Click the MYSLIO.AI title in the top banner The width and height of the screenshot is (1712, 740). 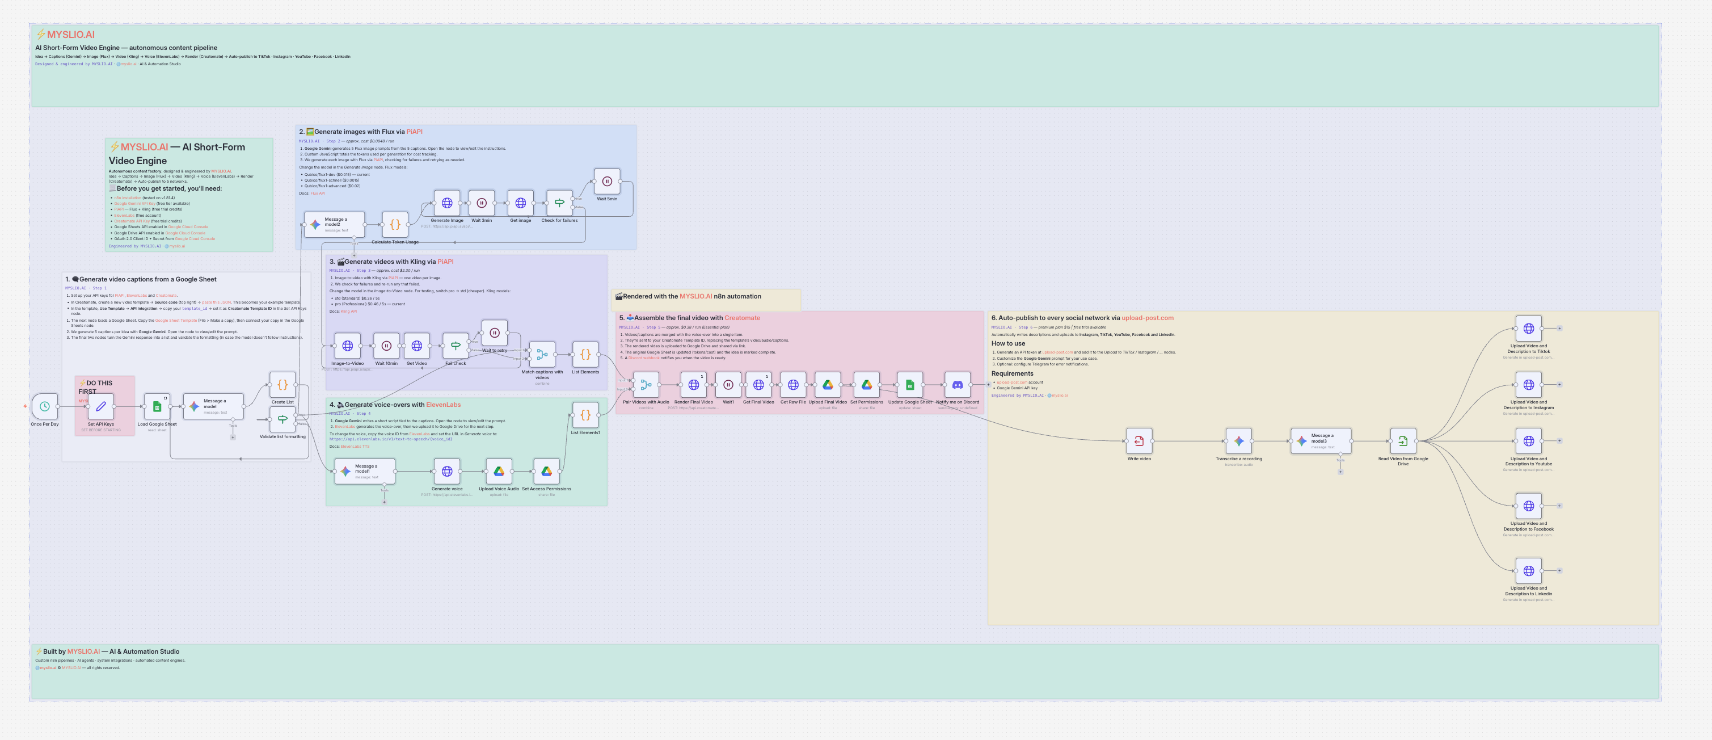coord(70,35)
